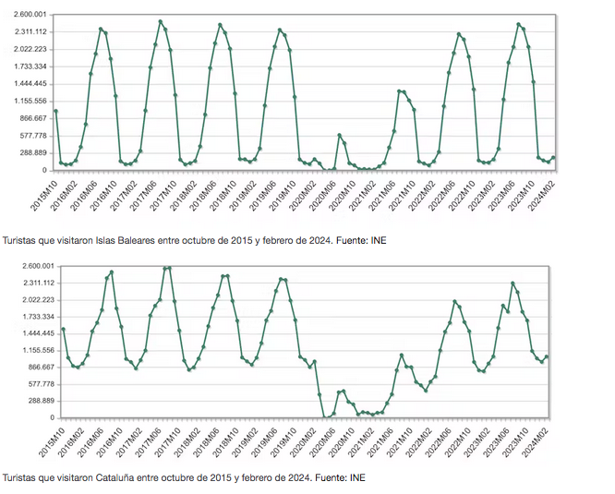This screenshot has width=615, height=494.
Task: Click the 2017M06 label on the Cataluña chart
Action: tap(150, 439)
